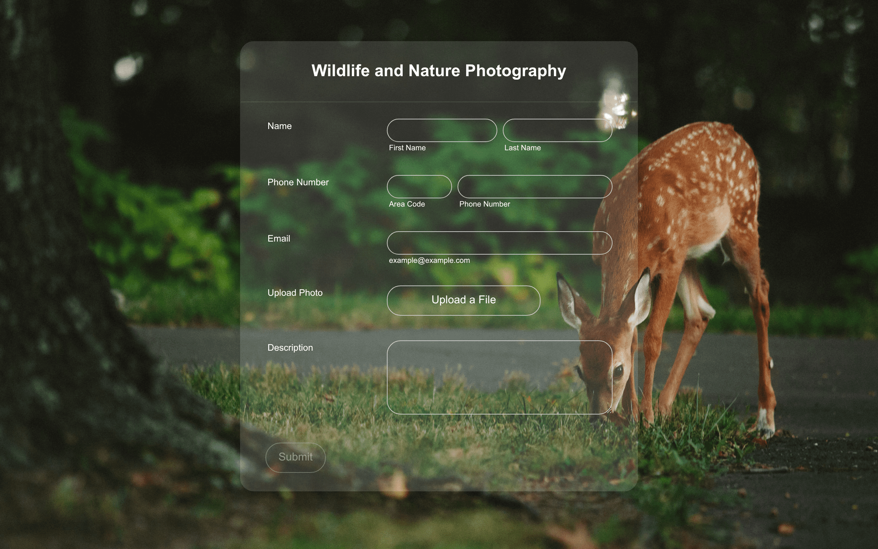The height and width of the screenshot is (549, 878).
Task: Click the Upload a File button
Action: pos(463,300)
